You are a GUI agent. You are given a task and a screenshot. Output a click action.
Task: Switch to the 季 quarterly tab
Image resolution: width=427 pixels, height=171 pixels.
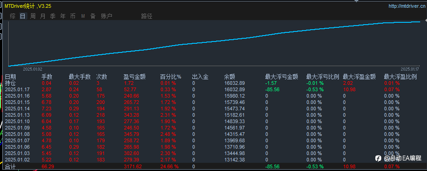click(x=53, y=16)
